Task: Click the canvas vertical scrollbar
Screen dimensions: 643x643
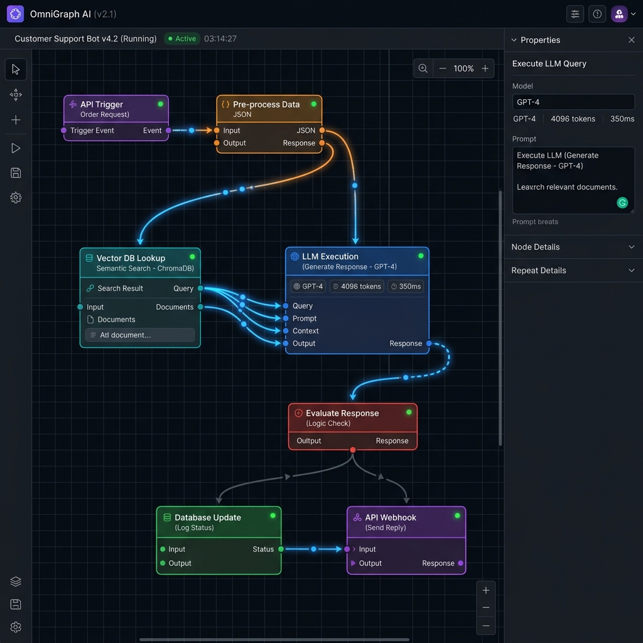Action: (500, 318)
